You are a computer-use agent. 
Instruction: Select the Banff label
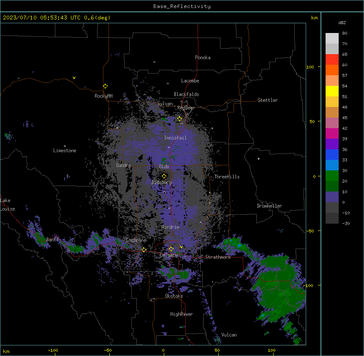coord(52,240)
